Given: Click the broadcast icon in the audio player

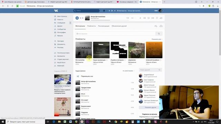Looking at the screenshot, I should pos(153,18).
